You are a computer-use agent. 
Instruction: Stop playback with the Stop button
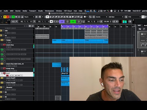click(67, 22)
